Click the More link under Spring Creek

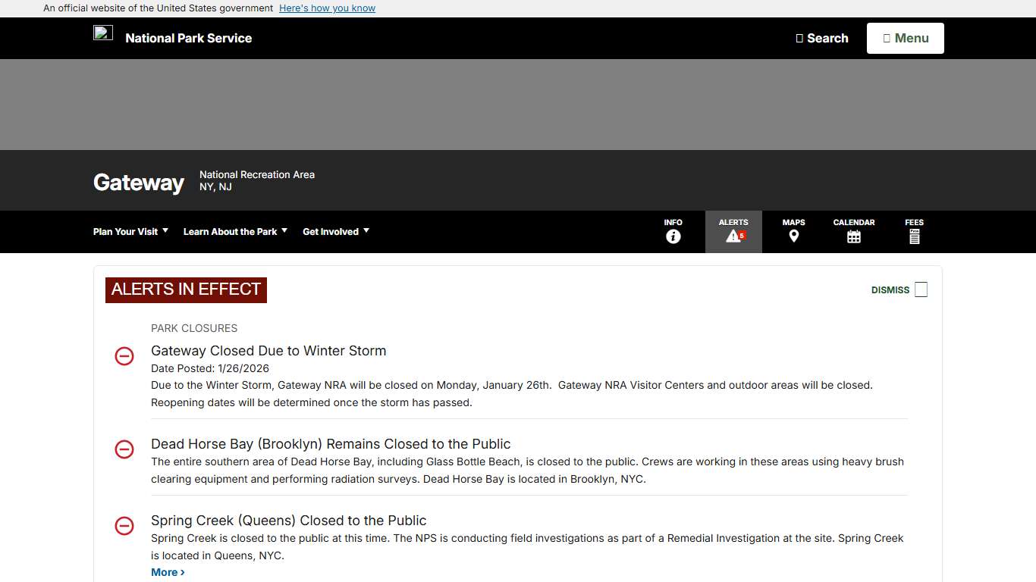click(x=168, y=572)
